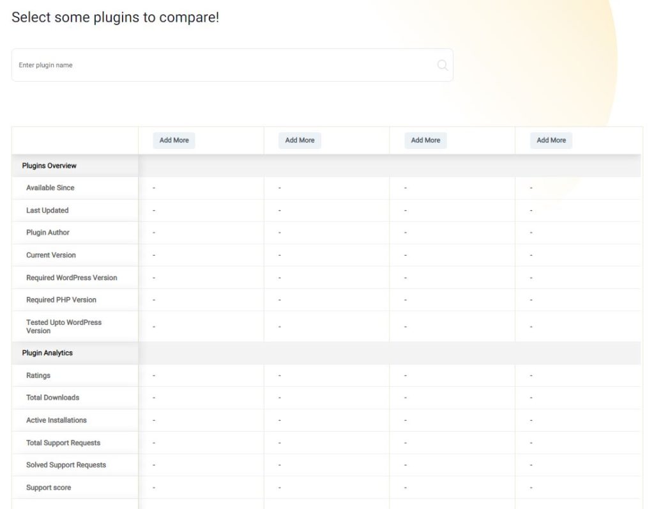Viewport: 654px width, 509px height.
Task: Click the Current Version row label
Action: (51, 255)
